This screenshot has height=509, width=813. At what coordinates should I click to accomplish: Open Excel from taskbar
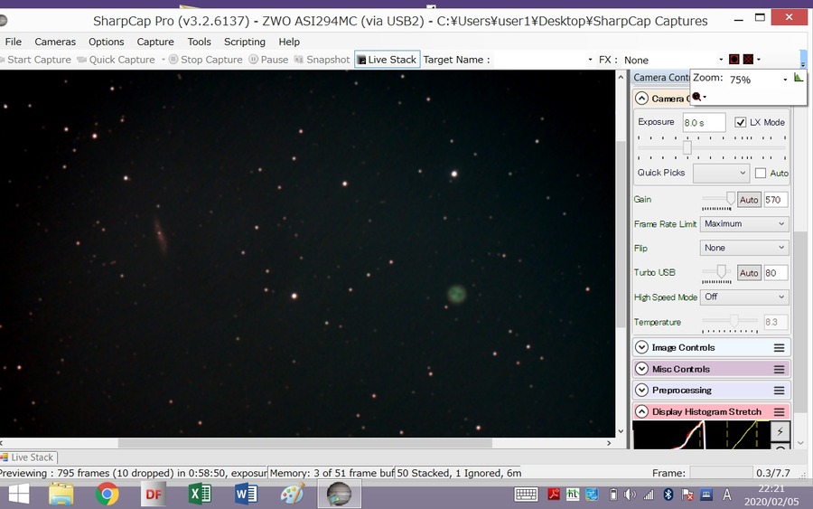point(201,494)
